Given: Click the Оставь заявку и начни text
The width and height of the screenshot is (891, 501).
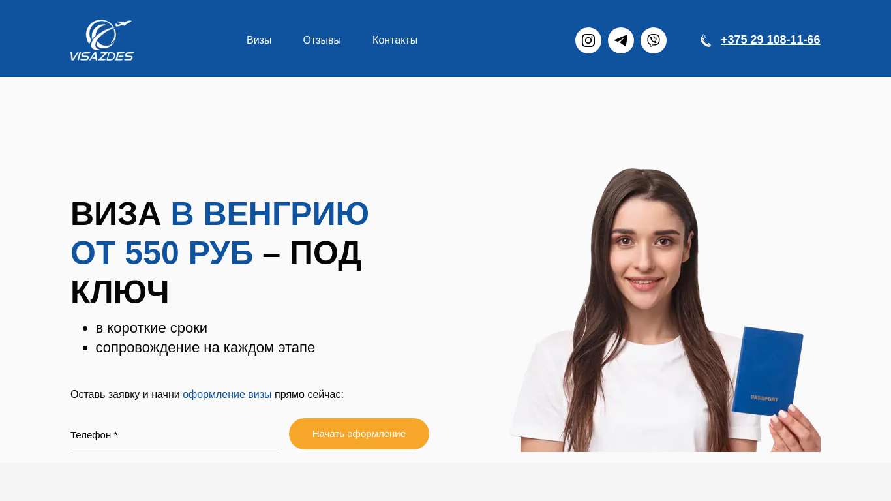Looking at the screenshot, I should coord(125,395).
